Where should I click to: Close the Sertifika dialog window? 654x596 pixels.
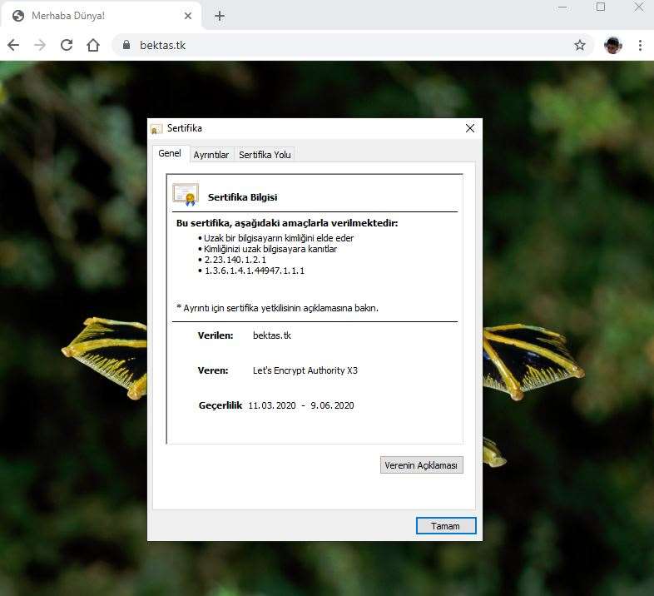(470, 128)
